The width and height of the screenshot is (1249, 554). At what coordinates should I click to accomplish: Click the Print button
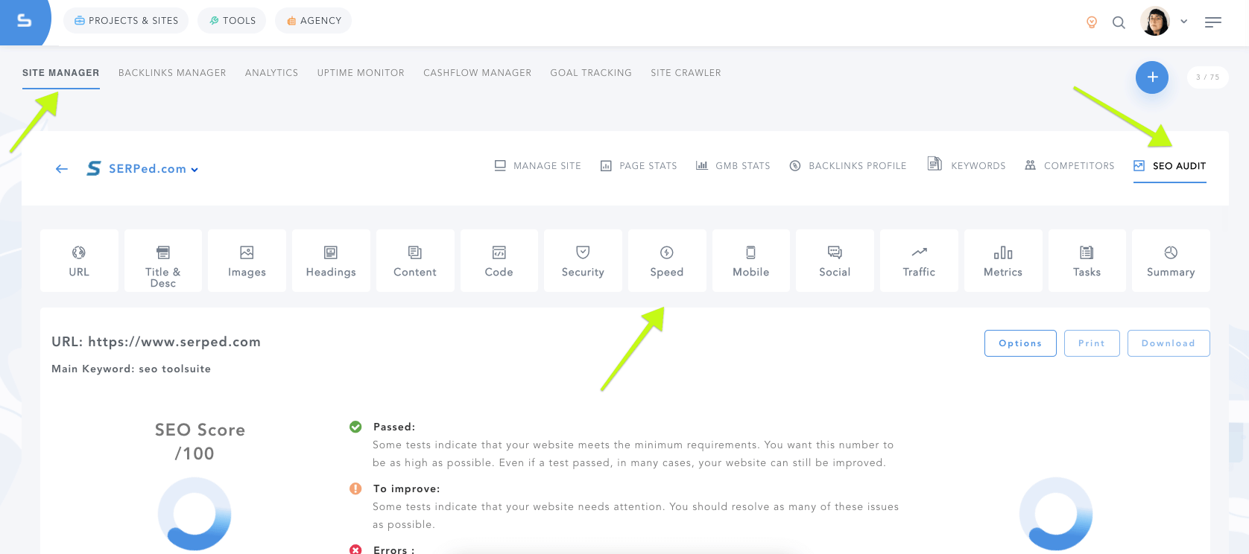tap(1092, 343)
